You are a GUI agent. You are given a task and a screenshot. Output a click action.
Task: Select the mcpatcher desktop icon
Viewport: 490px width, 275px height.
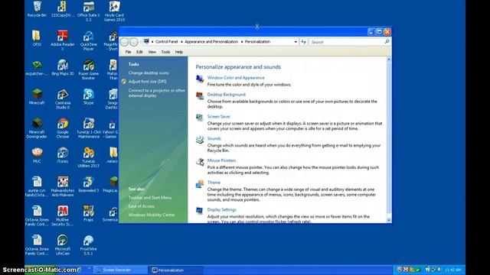click(37, 67)
